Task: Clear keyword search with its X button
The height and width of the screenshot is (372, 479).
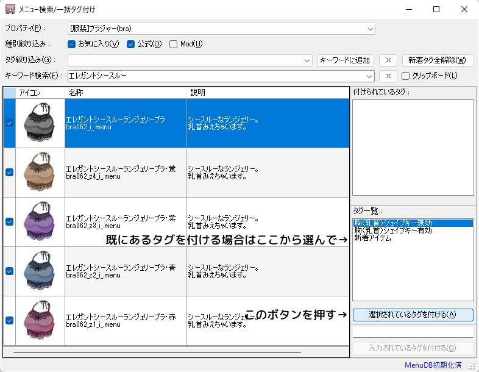Action: coord(388,76)
